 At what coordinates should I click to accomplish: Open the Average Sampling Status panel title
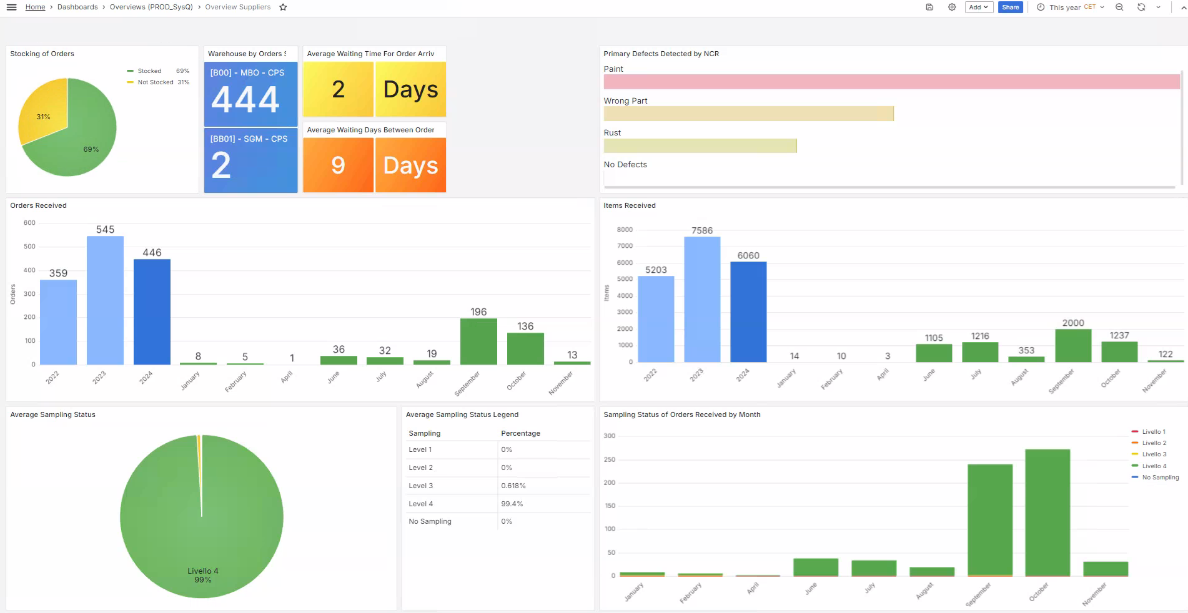(52, 414)
